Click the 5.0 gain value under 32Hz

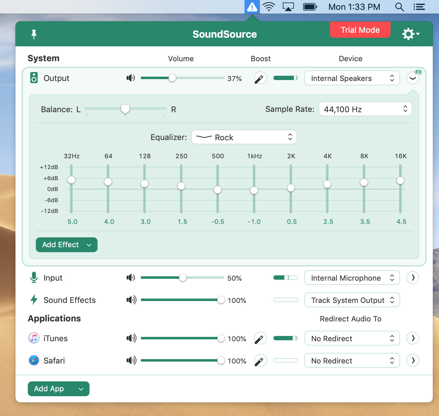click(73, 222)
